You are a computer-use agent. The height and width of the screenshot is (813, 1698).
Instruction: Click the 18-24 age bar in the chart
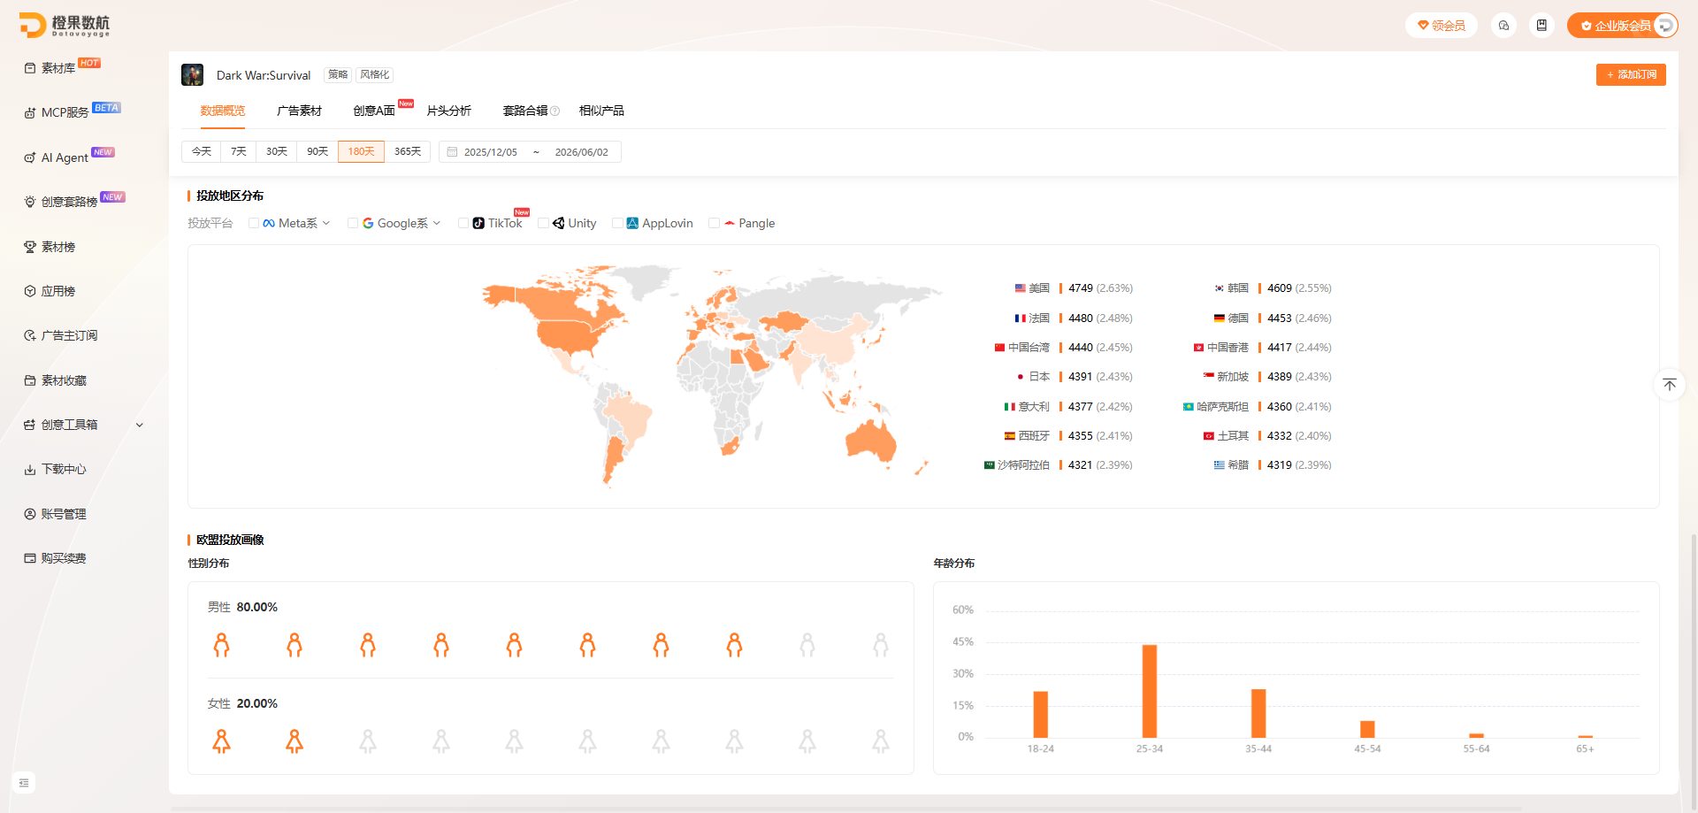tap(1041, 714)
